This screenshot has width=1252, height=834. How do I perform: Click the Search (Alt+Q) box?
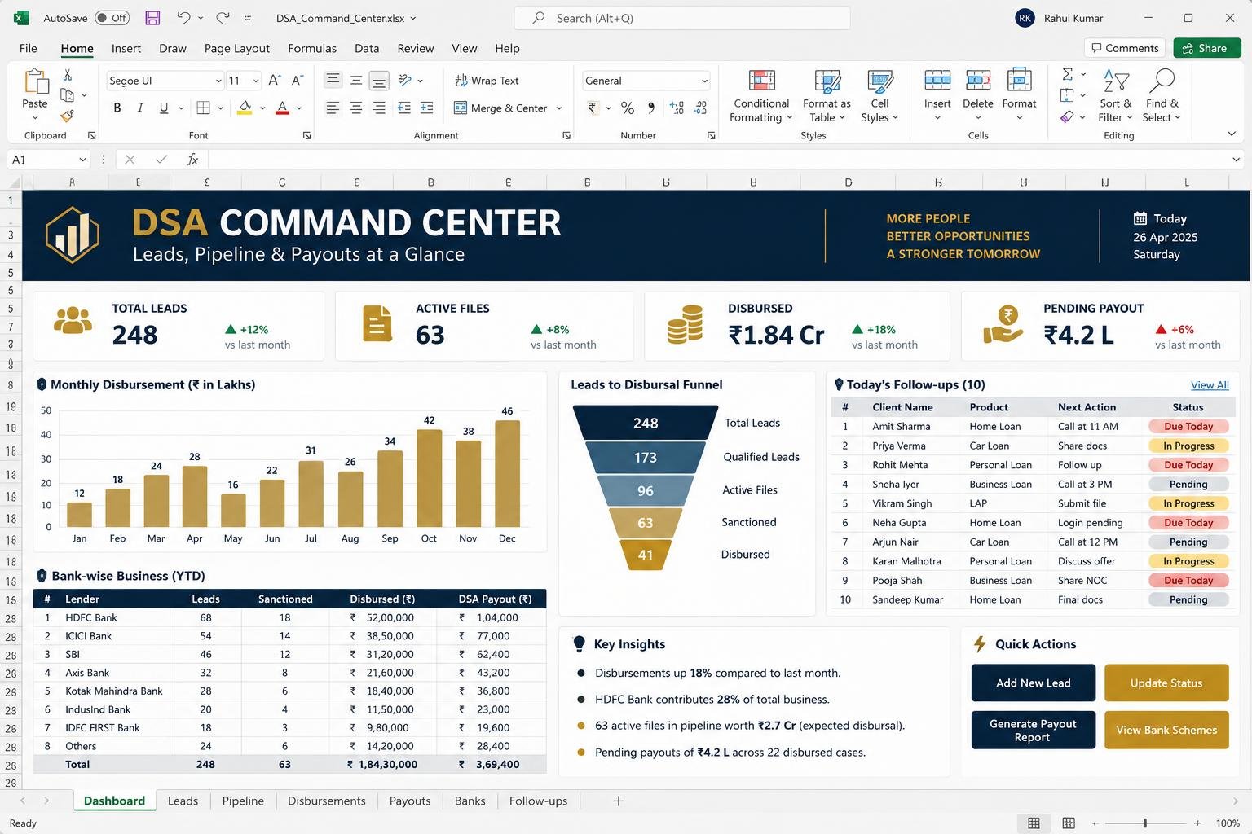pyautogui.click(x=682, y=18)
